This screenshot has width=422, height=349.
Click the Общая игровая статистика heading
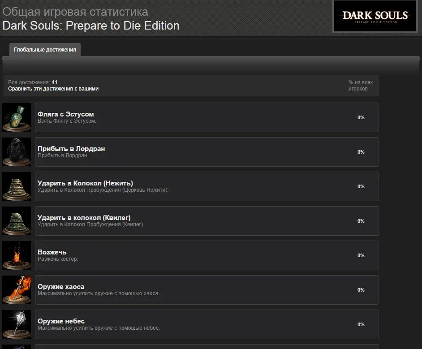click(x=75, y=12)
